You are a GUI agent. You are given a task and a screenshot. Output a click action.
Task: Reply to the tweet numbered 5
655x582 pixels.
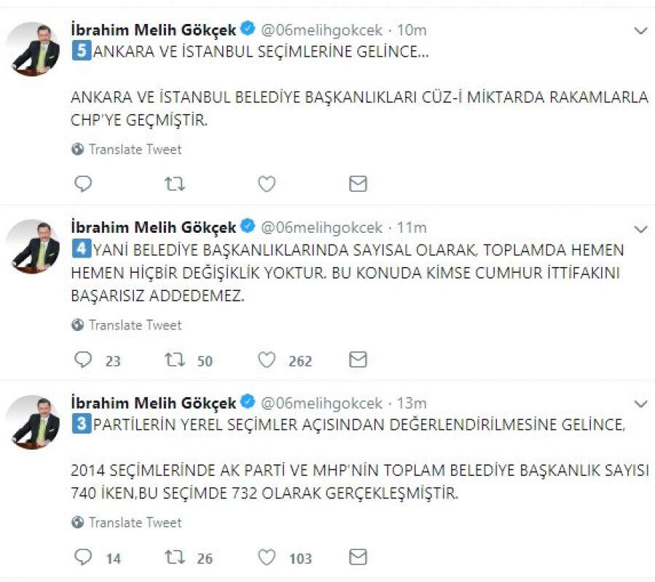pos(84,184)
